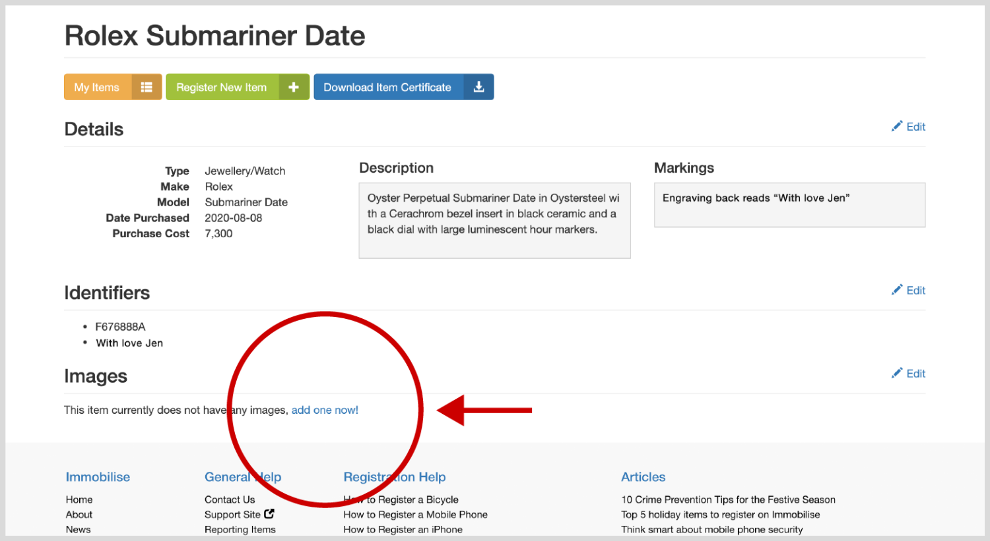The width and height of the screenshot is (990, 541).
Task: Click the download arrow icon on certificate button
Action: click(479, 87)
